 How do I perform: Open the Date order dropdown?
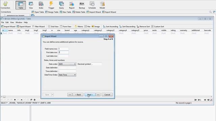coord(67,64)
